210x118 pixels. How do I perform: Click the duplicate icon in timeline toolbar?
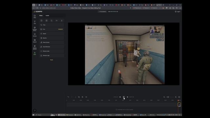[x=79, y=97]
